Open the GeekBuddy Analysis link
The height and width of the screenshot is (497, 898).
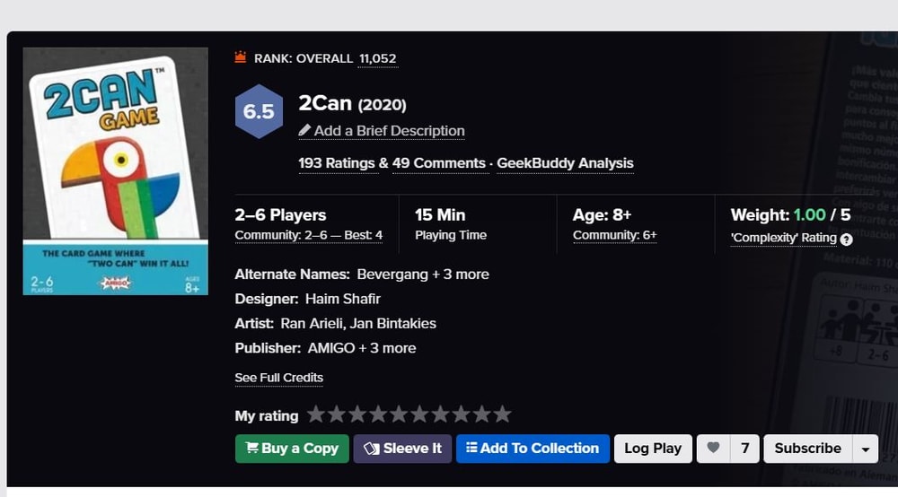tap(565, 163)
